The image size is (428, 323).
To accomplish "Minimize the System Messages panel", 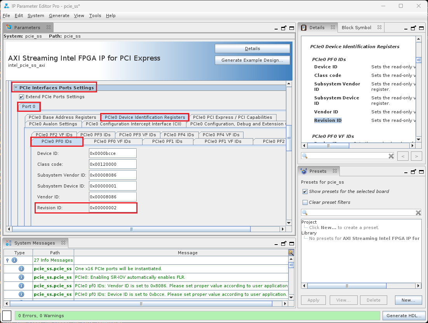I will click(277, 243).
